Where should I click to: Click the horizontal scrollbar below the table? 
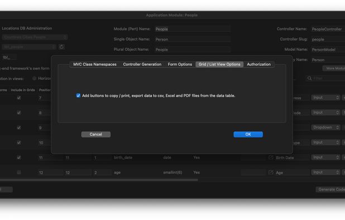click(99, 180)
